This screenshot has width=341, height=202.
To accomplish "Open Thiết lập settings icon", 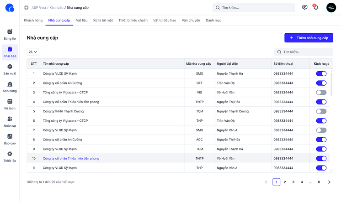I will pyautogui.click(x=10, y=156).
